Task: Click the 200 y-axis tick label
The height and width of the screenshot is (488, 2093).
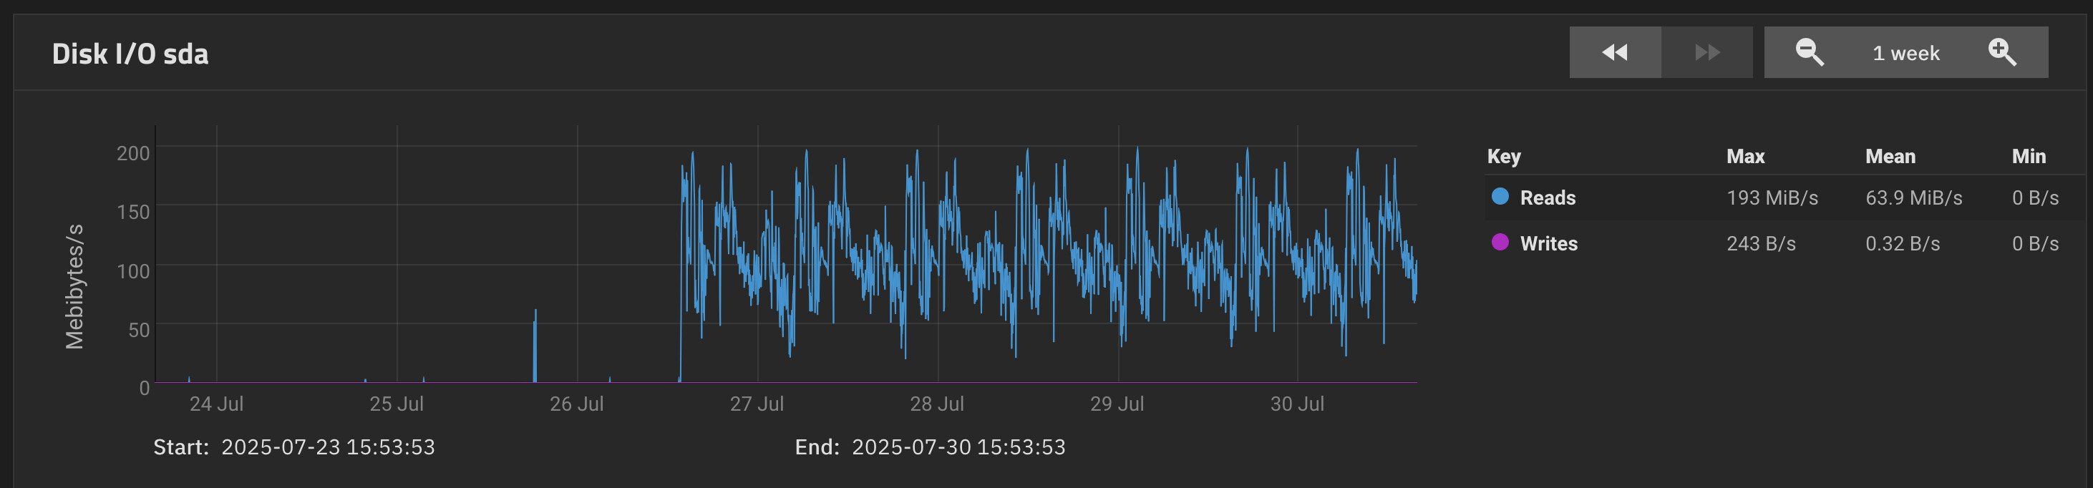Action: [x=133, y=153]
